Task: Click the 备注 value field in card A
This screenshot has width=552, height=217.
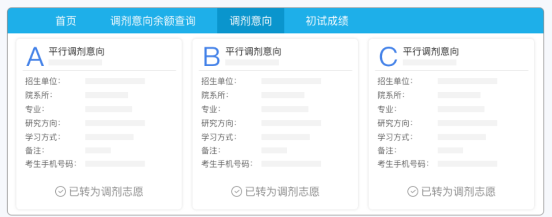Action: (x=98, y=150)
